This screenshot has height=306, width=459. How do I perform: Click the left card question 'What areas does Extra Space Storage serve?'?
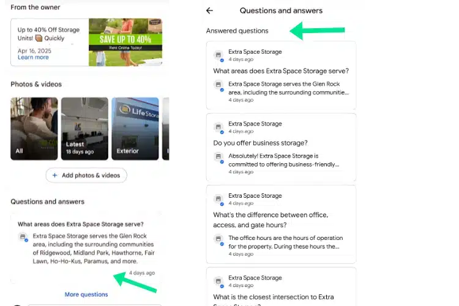(x=81, y=225)
